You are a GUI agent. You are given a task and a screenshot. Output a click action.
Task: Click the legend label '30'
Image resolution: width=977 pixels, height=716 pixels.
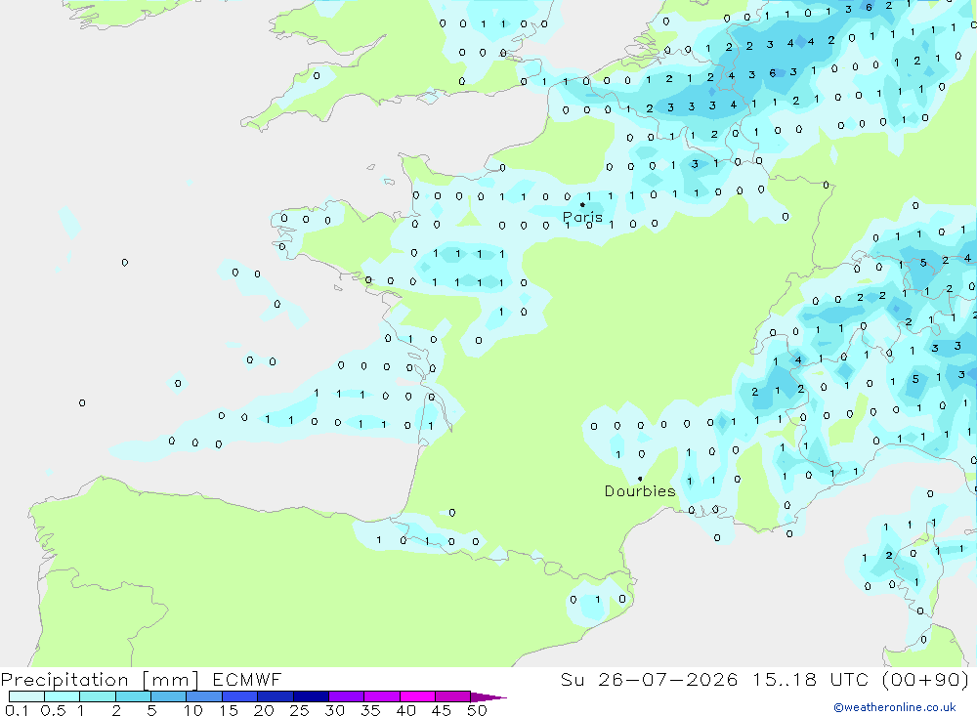[335, 710]
